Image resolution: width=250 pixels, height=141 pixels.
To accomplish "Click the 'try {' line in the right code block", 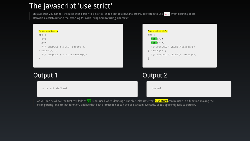I will tap(152, 35).
